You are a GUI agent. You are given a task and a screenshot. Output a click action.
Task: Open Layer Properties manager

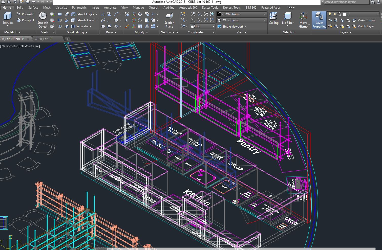coord(319,20)
